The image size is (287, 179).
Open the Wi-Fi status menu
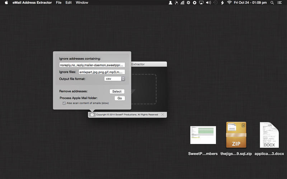[x=229, y=3]
